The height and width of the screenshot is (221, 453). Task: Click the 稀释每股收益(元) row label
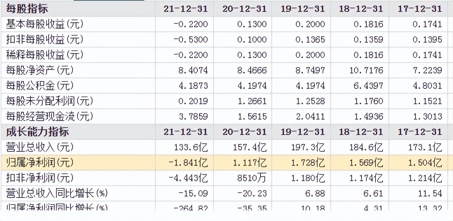click(45, 55)
